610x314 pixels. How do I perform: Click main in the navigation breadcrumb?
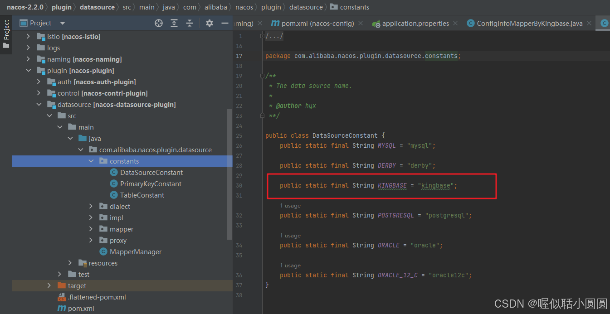[x=146, y=7]
